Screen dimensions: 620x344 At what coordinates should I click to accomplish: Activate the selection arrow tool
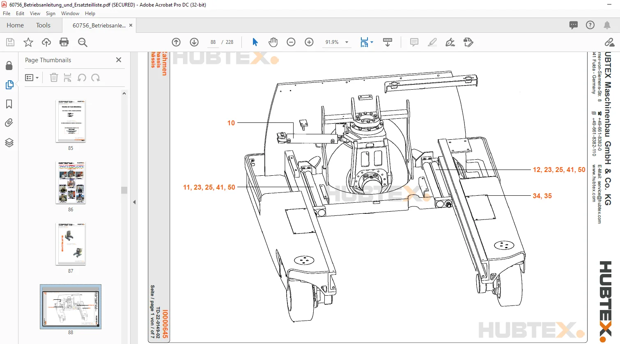(x=255, y=42)
